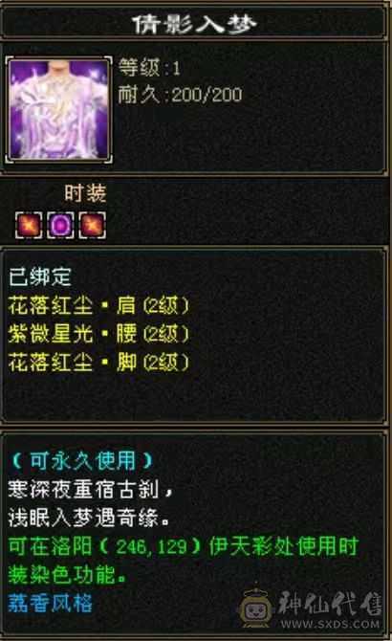Click the 时装 category label

point(85,193)
